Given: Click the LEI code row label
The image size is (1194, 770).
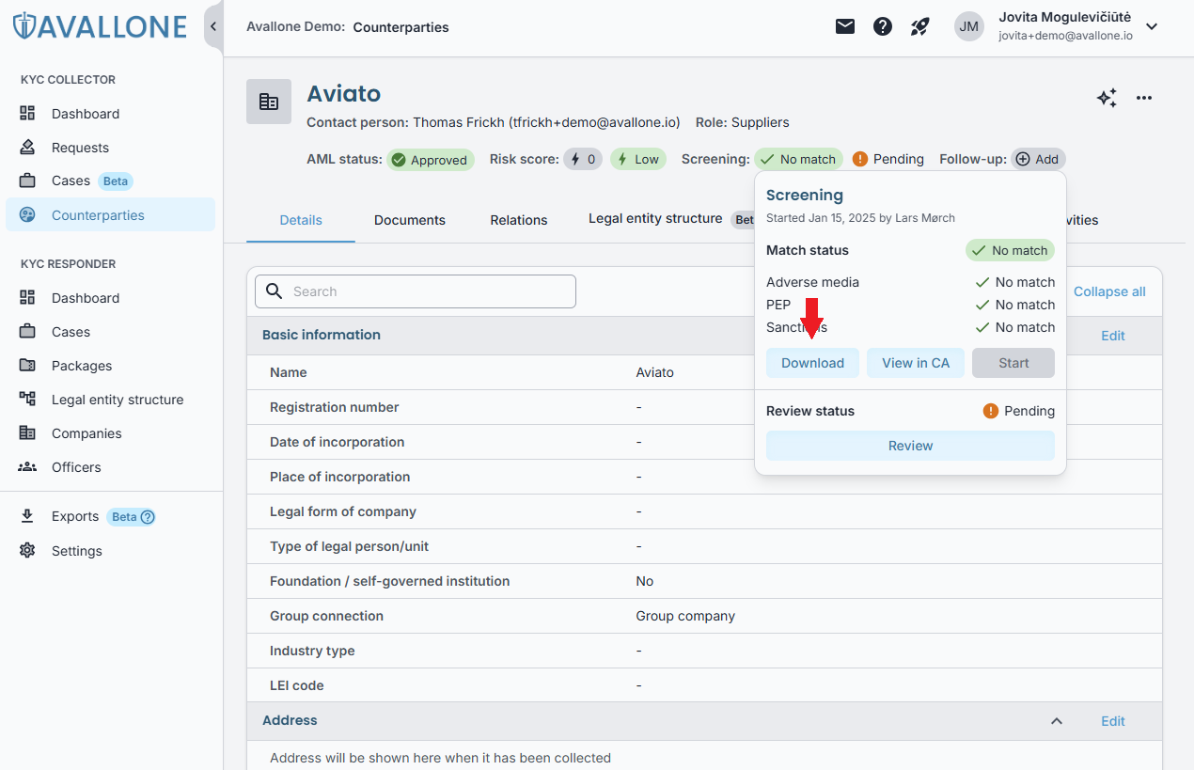Looking at the screenshot, I should pyautogui.click(x=297, y=685).
